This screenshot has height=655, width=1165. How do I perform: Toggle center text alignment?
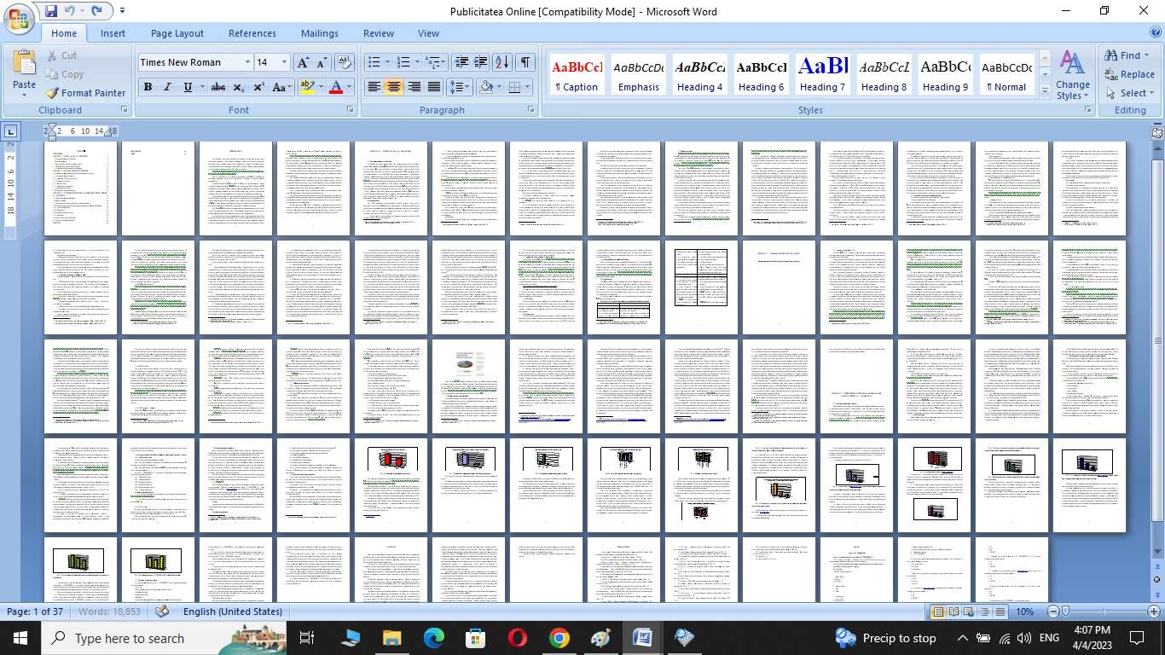pos(393,87)
